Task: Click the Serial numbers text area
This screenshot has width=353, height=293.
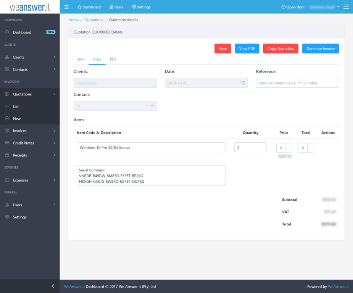Action: [151, 176]
